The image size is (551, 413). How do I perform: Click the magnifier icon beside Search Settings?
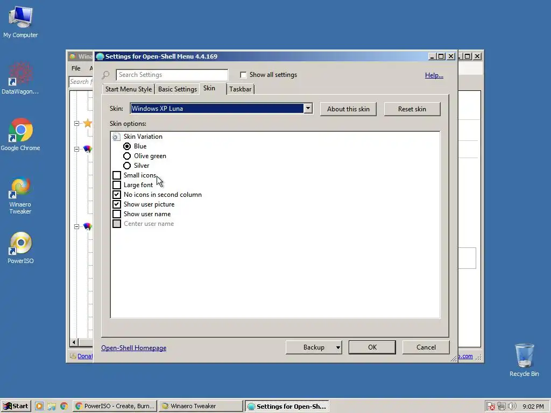coord(105,75)
